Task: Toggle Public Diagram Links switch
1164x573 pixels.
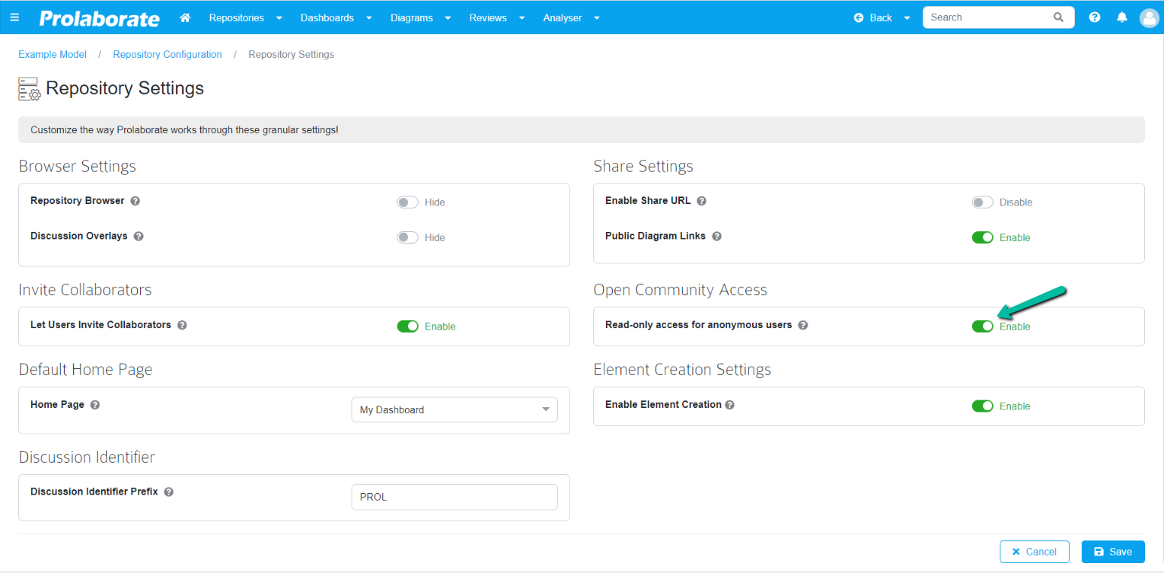Action: [x=983, y=237]
